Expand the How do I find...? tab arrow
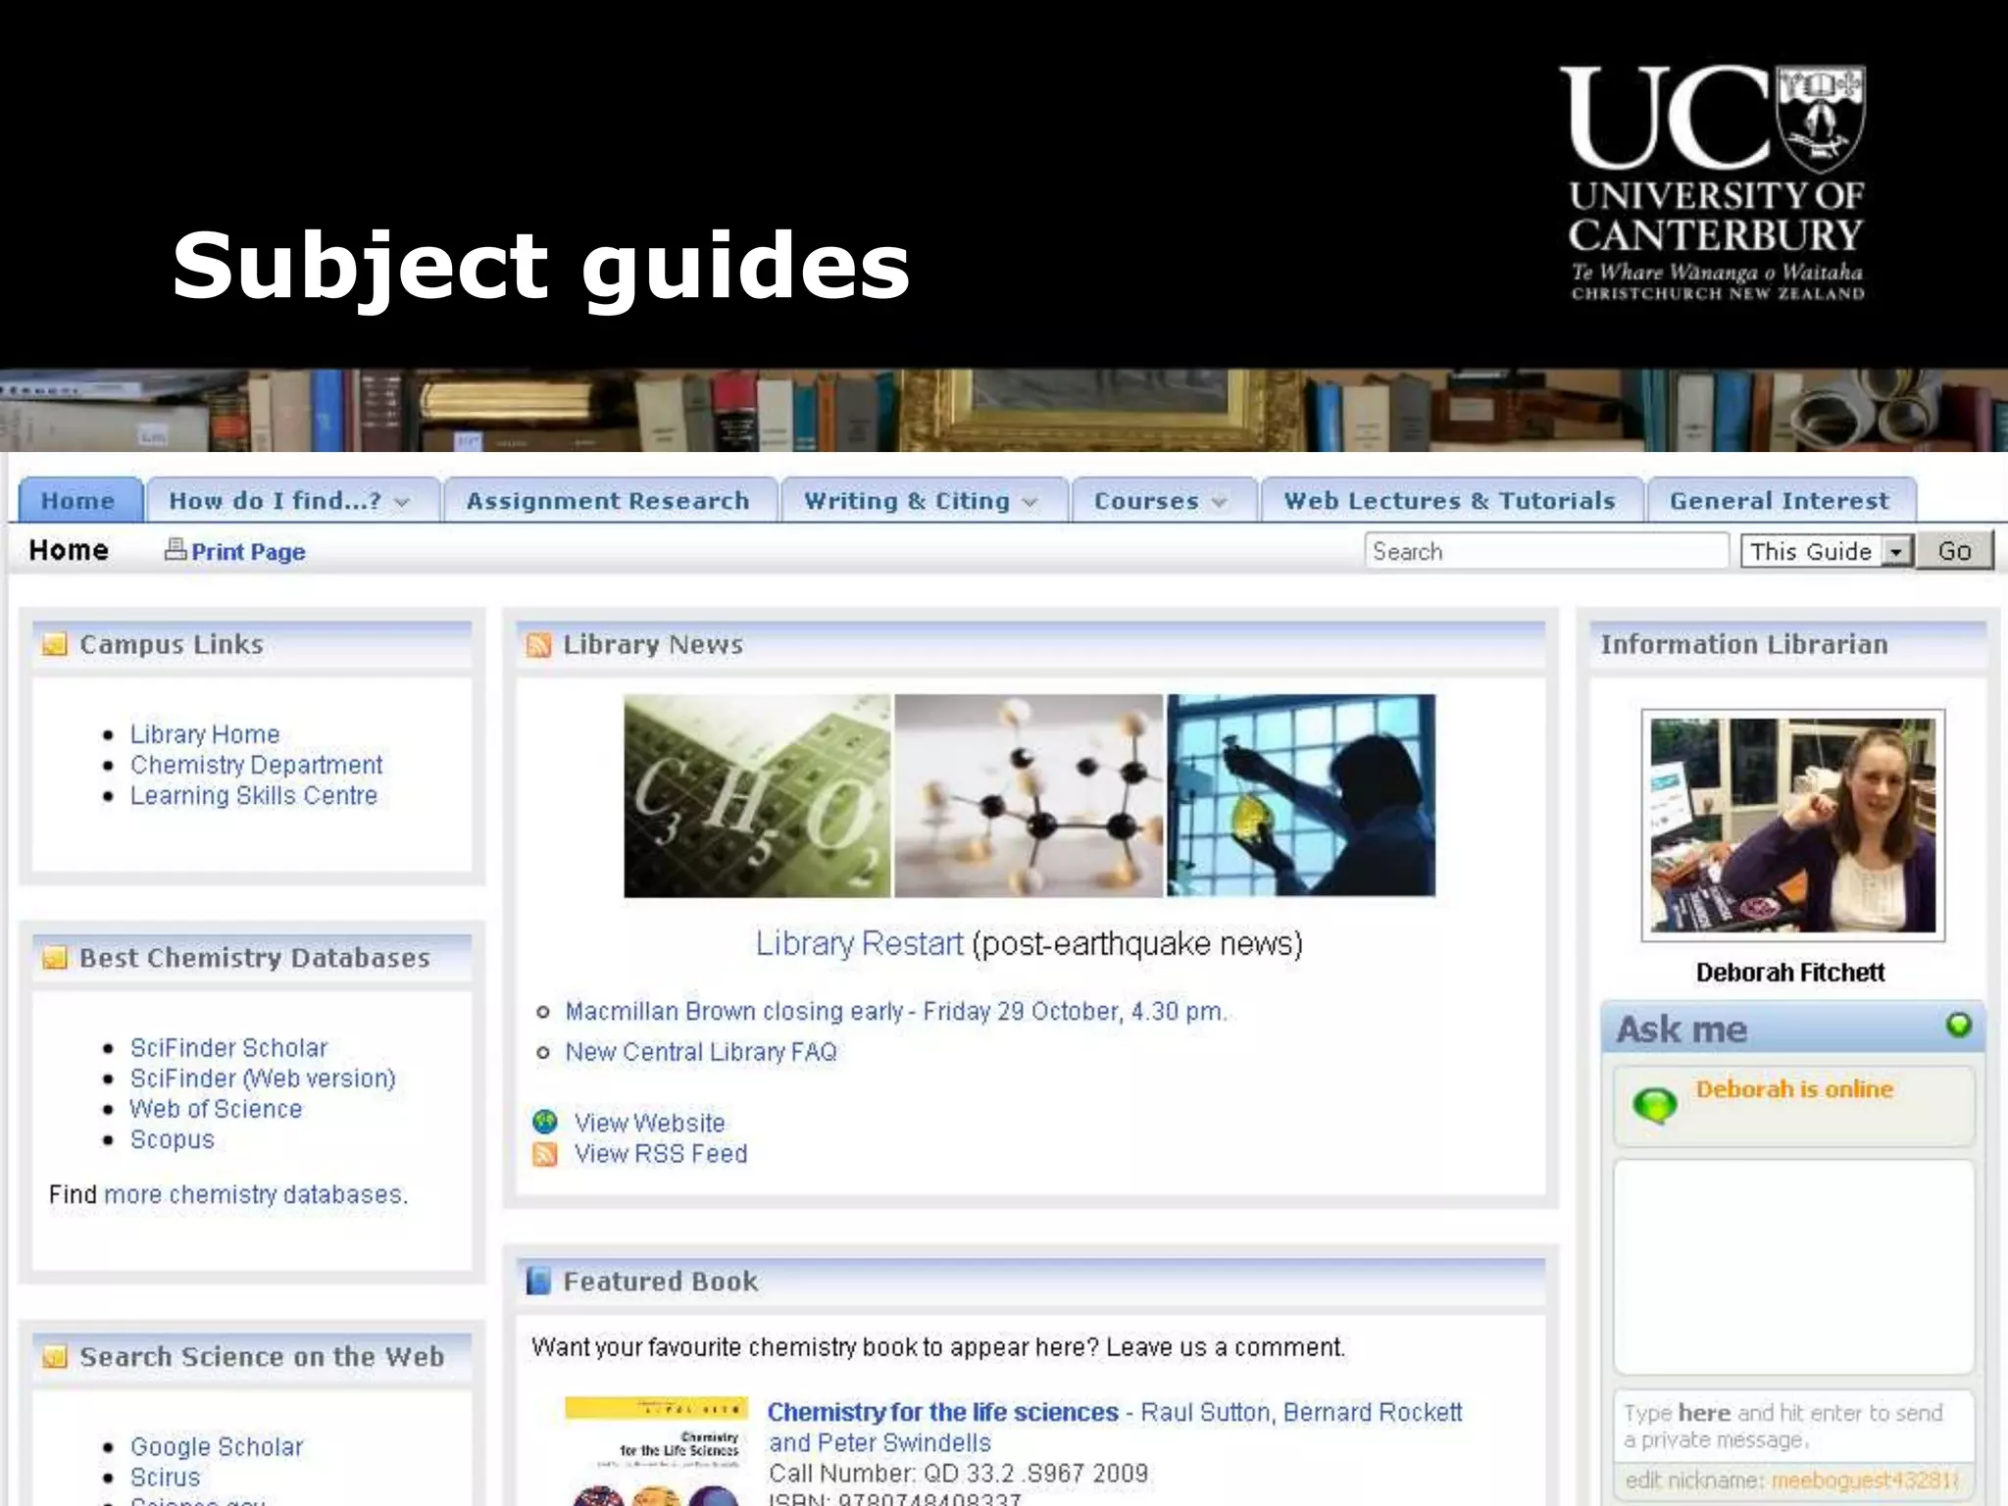Image resolution: width=2008 pixels, height=1506 pixels. (402, 502)
